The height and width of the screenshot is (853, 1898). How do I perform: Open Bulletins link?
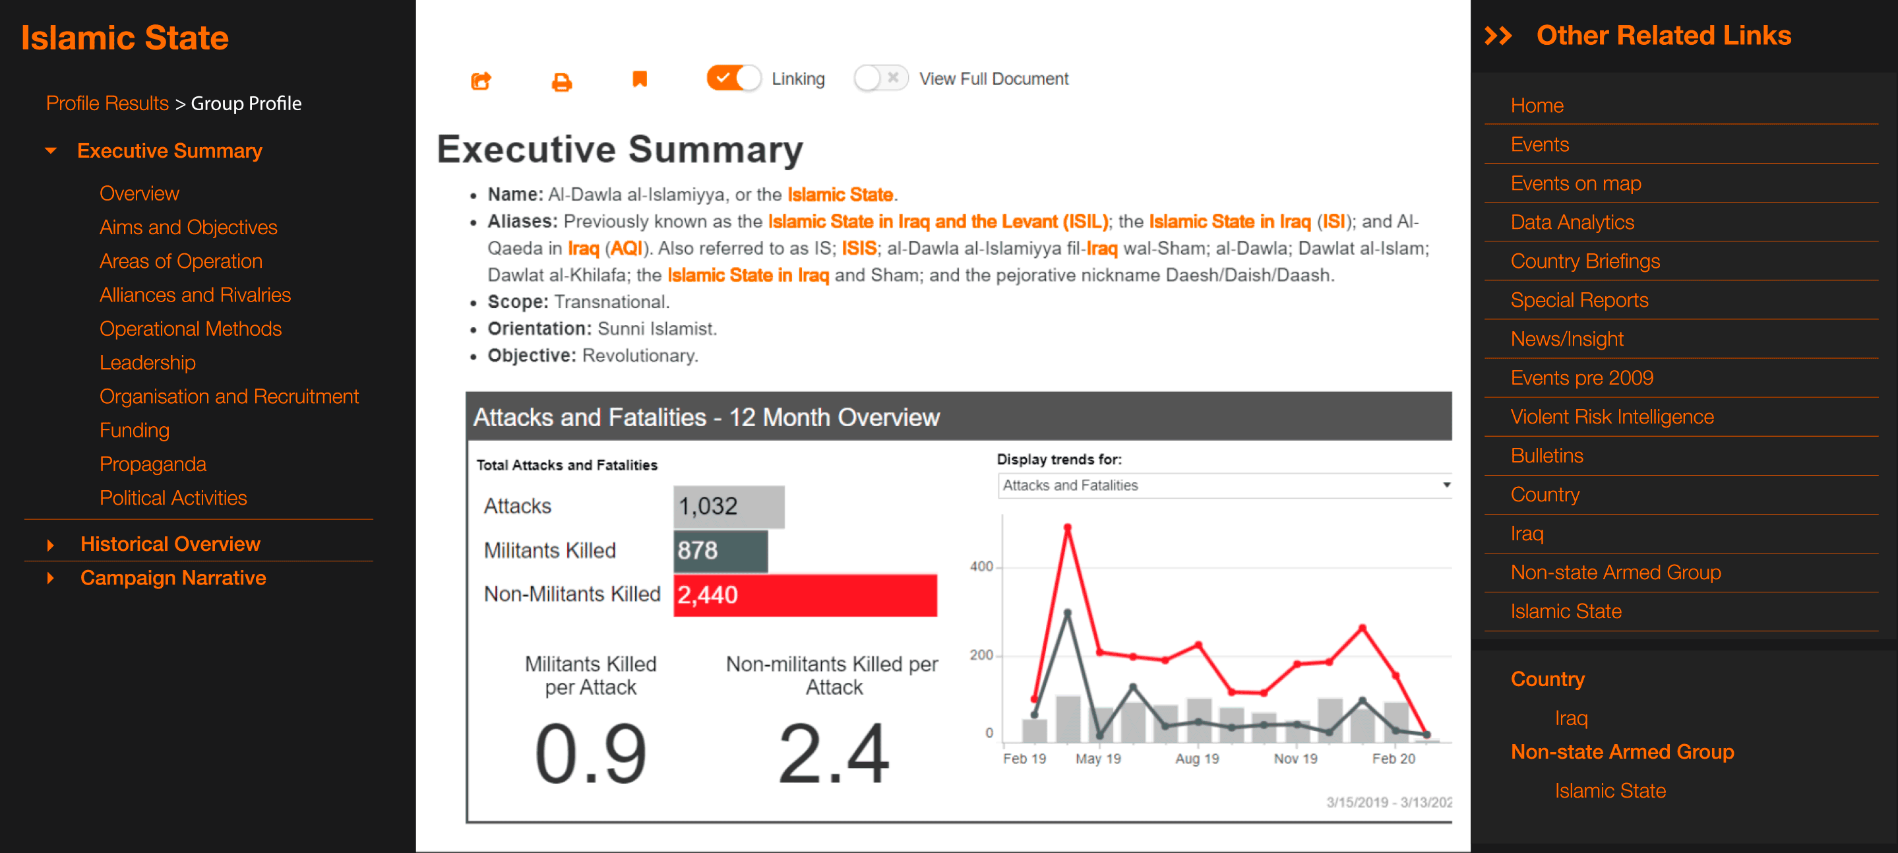click(1546, 457)
